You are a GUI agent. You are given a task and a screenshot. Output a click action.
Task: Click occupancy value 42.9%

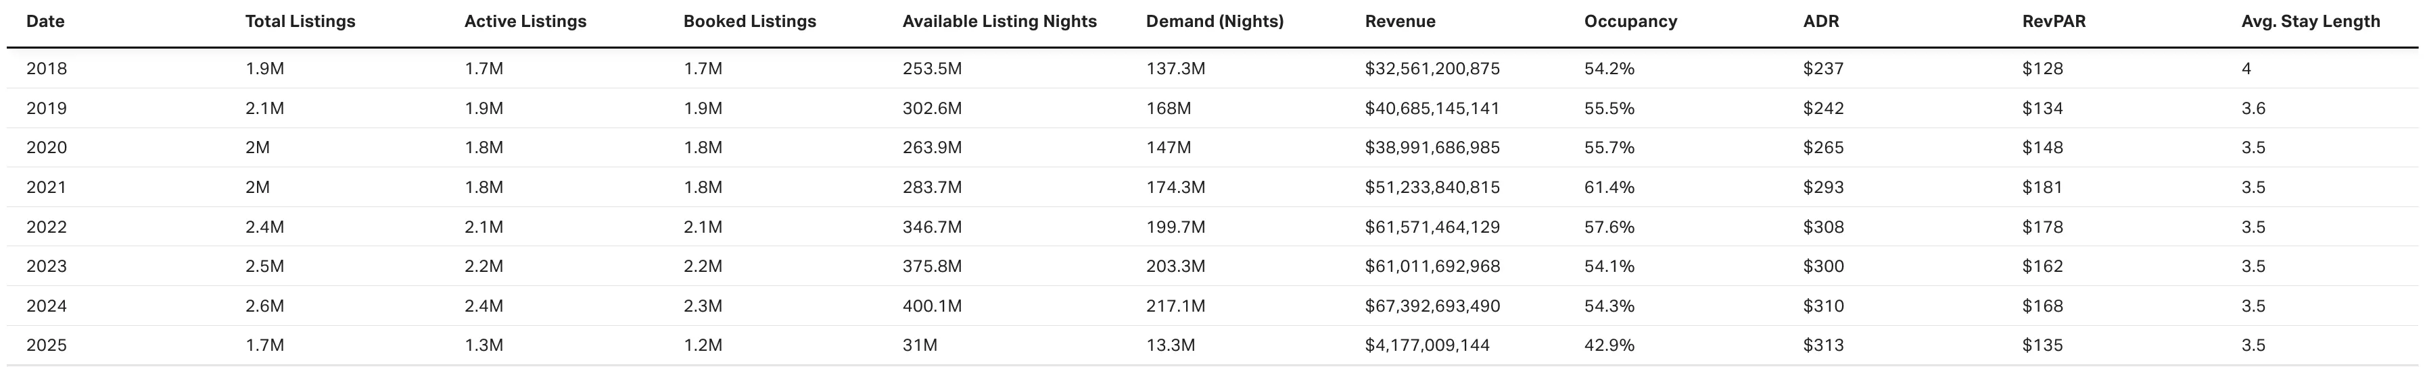1609,345
